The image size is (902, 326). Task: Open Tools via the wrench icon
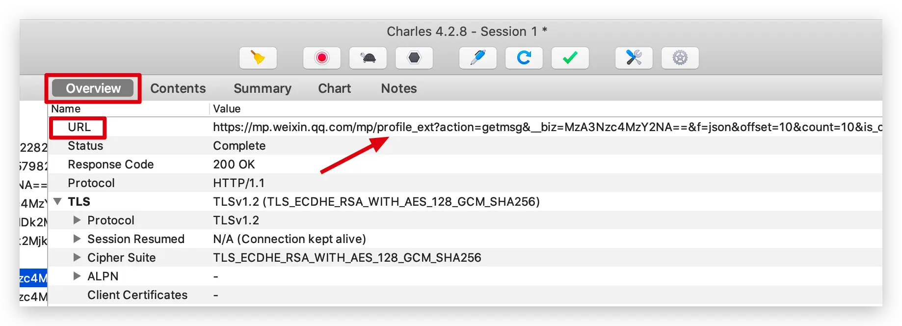tap(634, 58)
